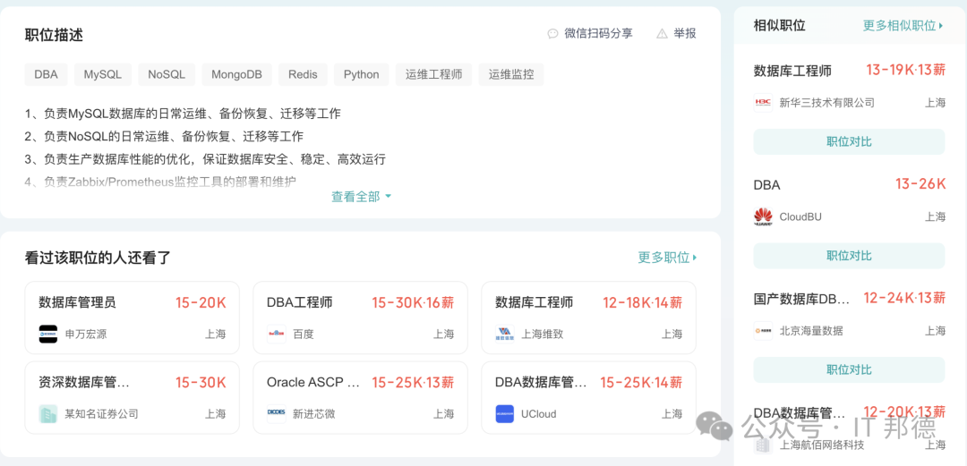Screen dimensions: 967x466
Task: Open 更多相似职位 link
Action: [903, 25]
